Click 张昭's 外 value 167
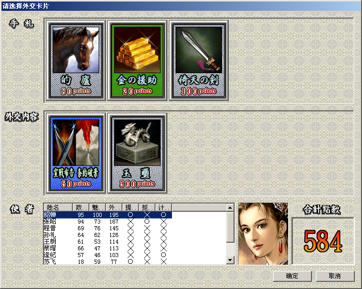 (x=114, y=222)
